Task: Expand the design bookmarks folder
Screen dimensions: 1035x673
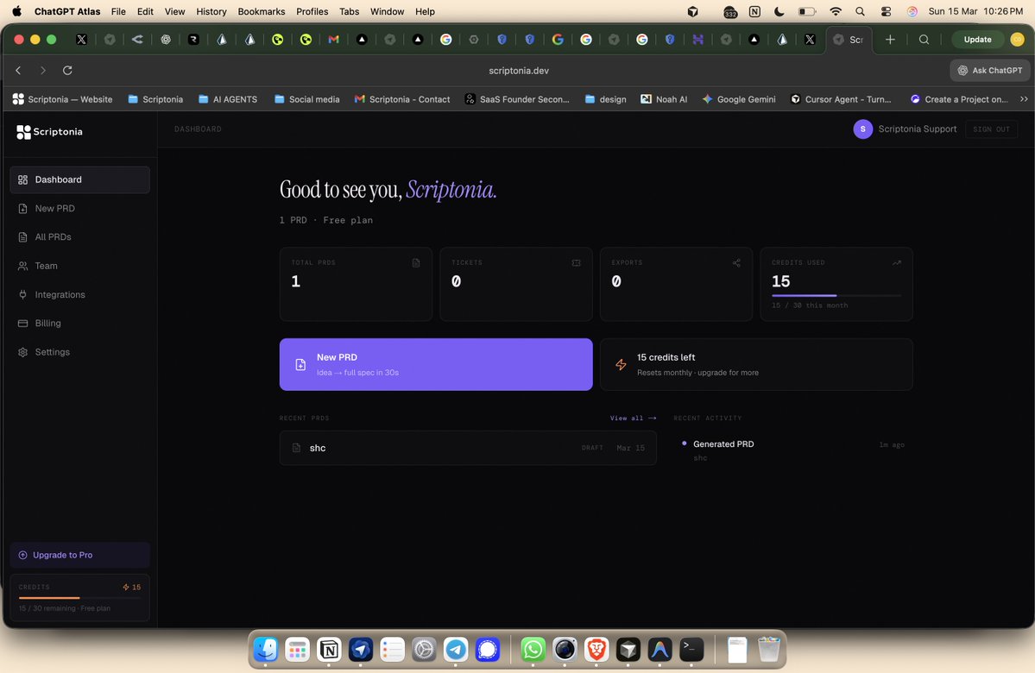Action: (605, 99)
